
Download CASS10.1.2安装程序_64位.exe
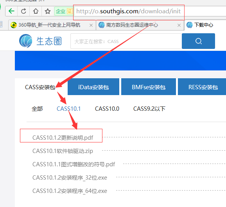(x=70, y=191)
